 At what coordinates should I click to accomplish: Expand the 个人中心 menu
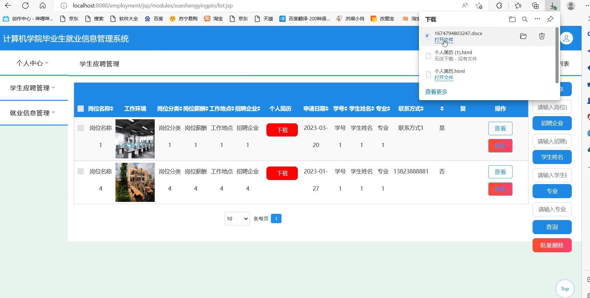click(x=32, y=63)
